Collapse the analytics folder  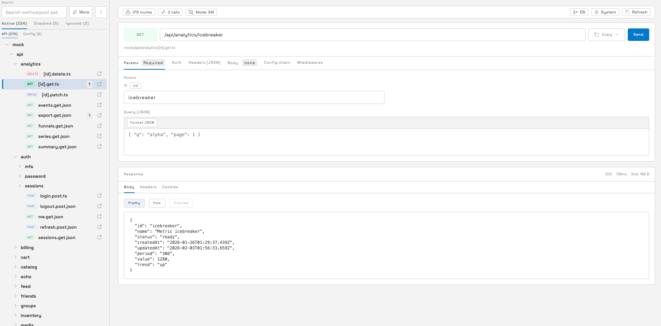[x=16, y=64]
